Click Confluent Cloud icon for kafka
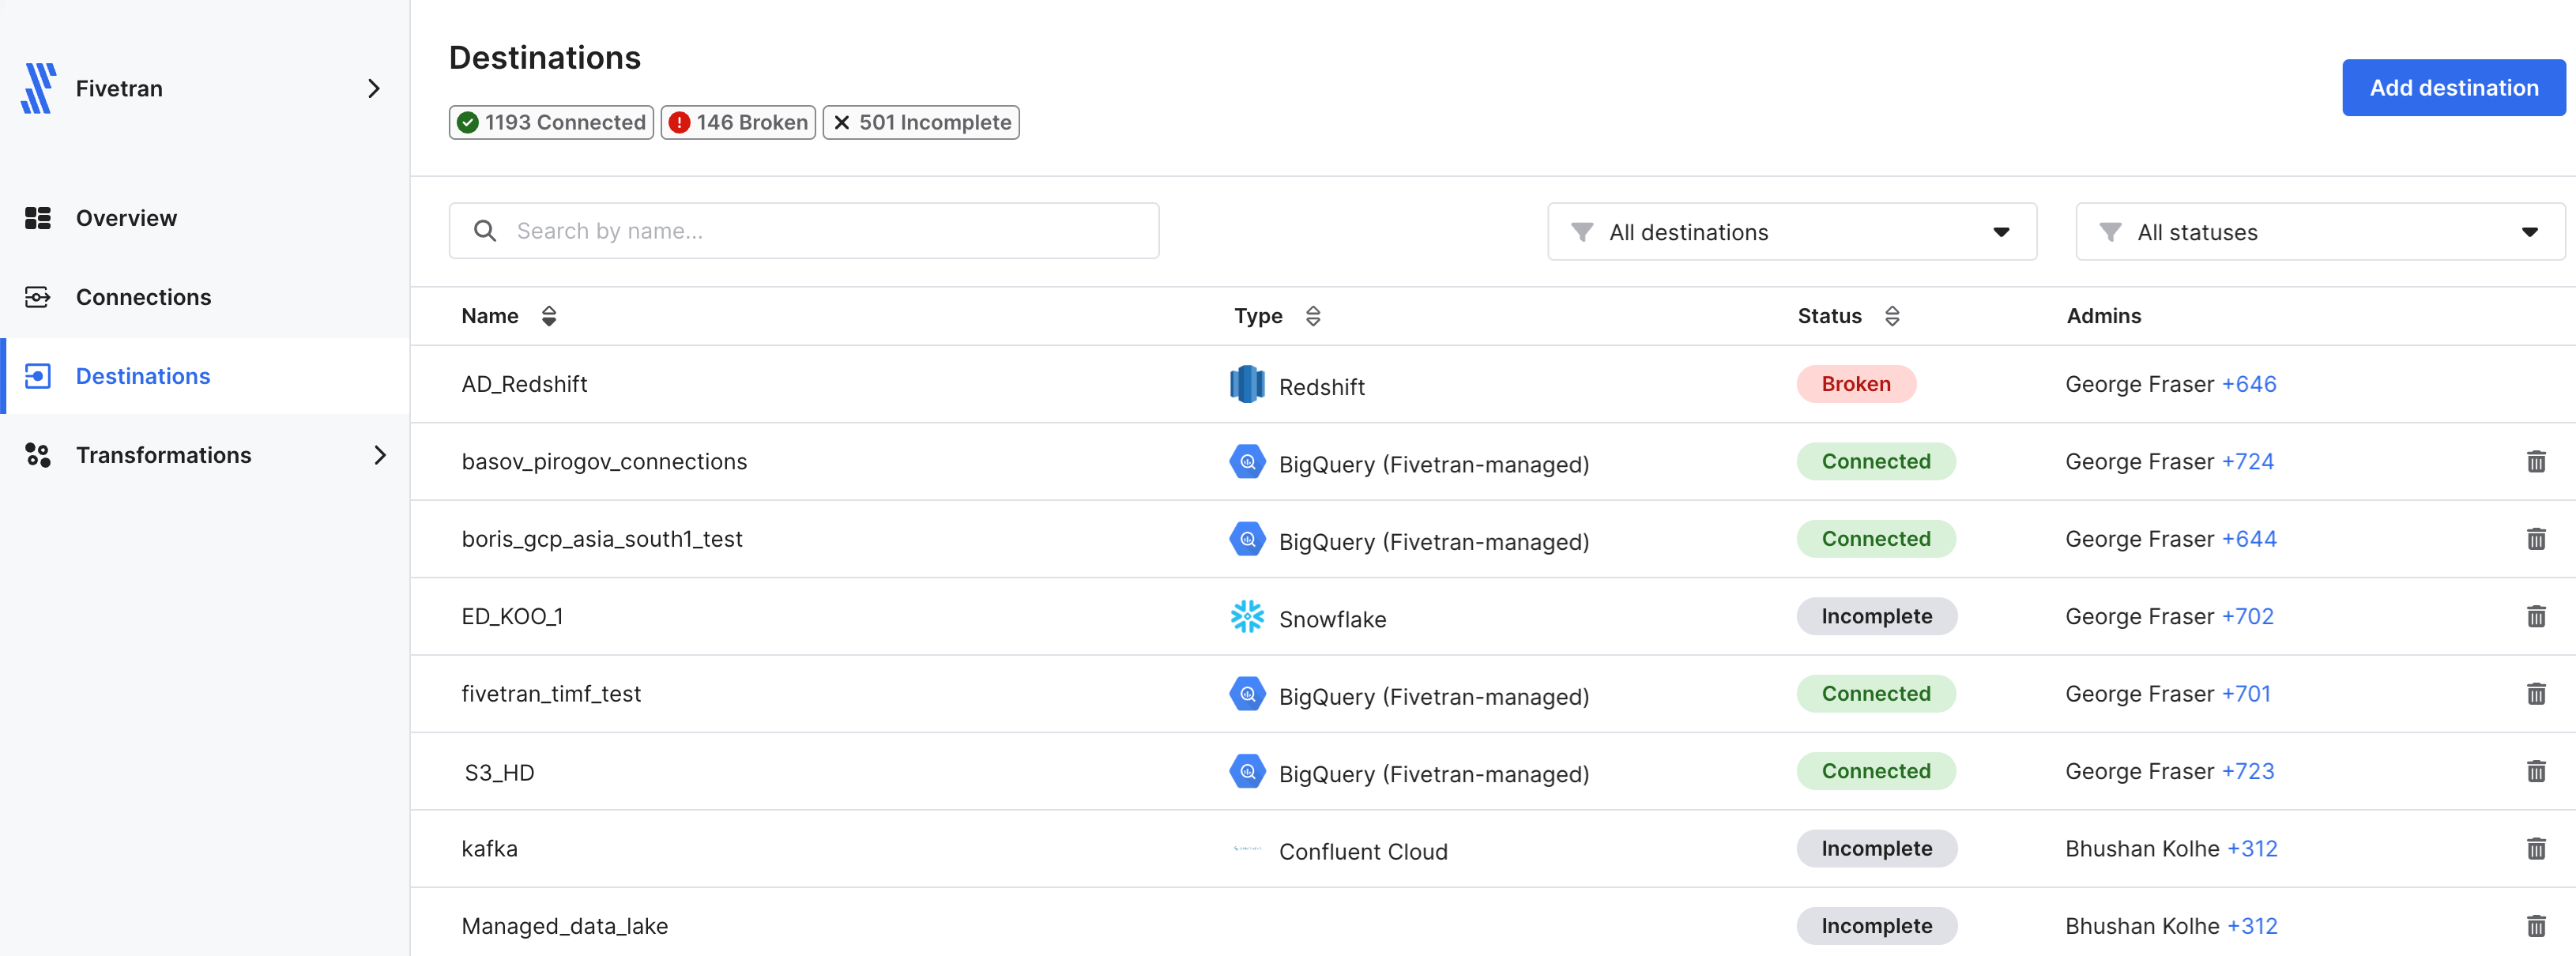 (1247, 849)
